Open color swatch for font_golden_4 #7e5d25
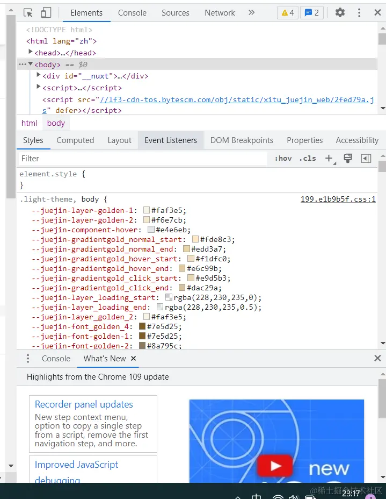The width and height of the screenshot is (386, 499). click(x=142, y=326)
